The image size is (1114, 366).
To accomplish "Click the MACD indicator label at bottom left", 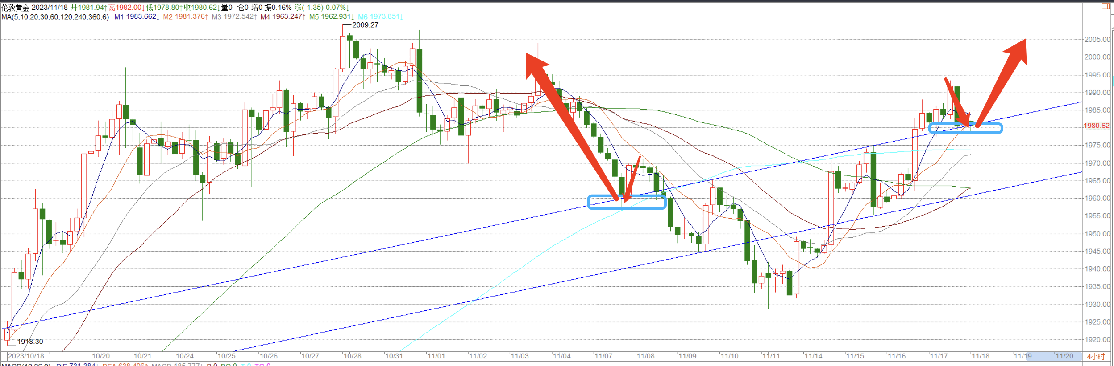I will pos(26,365).
